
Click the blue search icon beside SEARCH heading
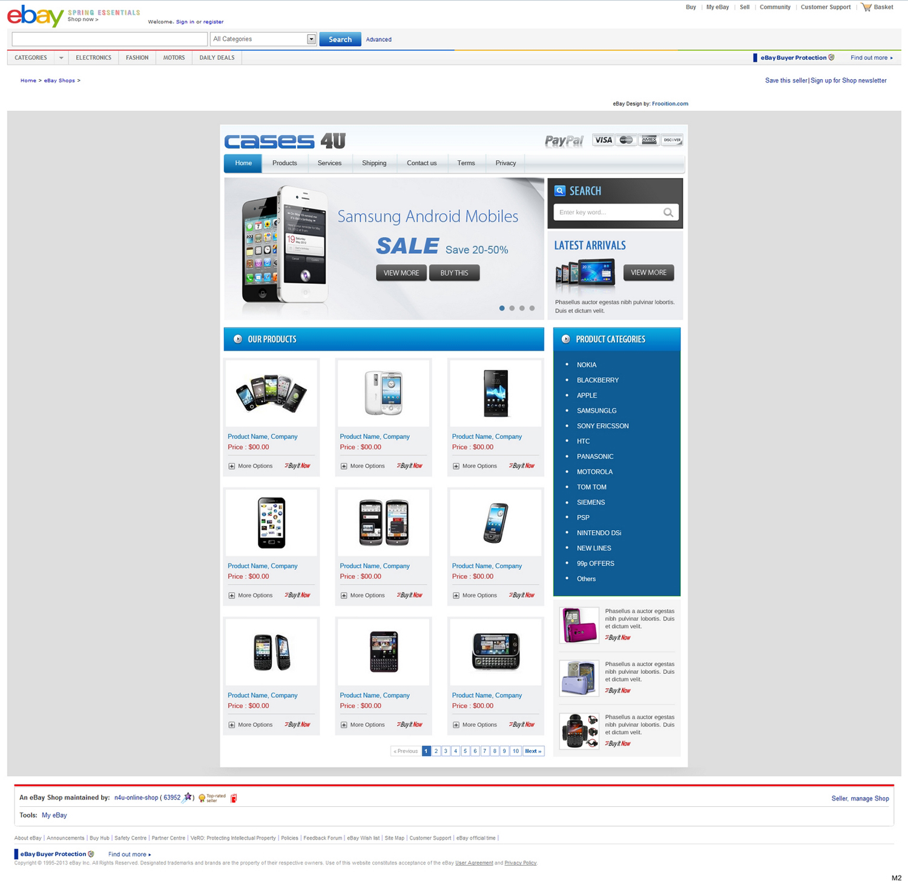pyautogui.click(x=560, y=191)
